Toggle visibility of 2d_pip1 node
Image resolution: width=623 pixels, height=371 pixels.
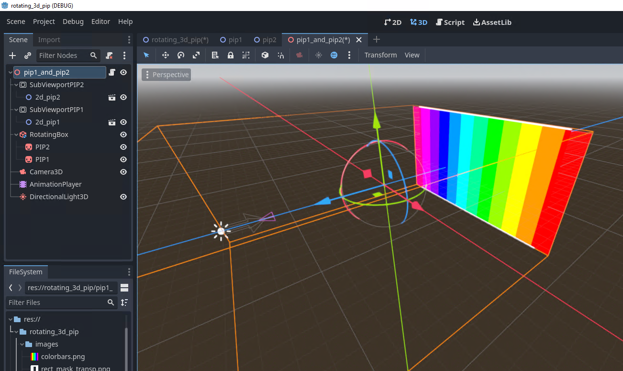pyautogui.click(x=123, y=122)
